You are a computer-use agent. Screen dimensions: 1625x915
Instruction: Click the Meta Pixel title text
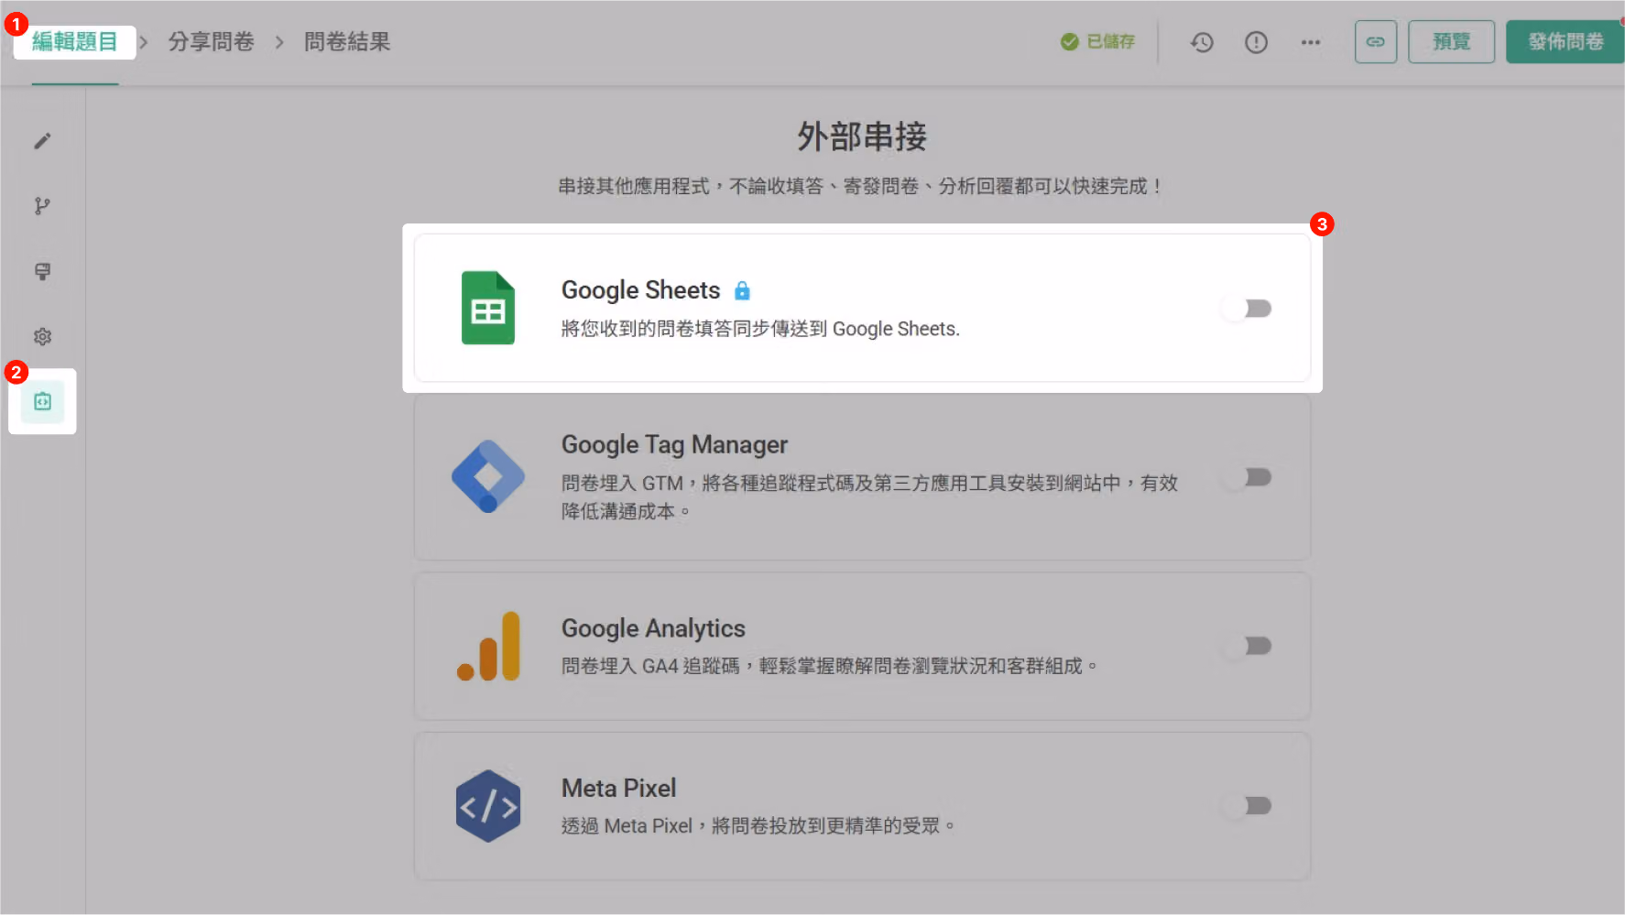coord(618,788)
